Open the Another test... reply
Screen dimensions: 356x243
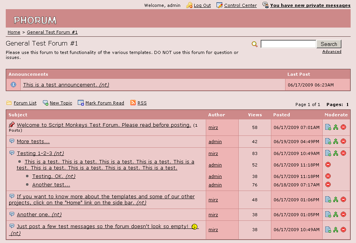pyautogui.click(x=51, y=185)
